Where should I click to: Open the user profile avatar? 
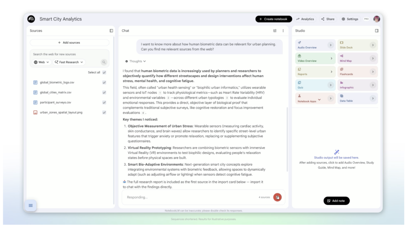(x=376, y=19)
